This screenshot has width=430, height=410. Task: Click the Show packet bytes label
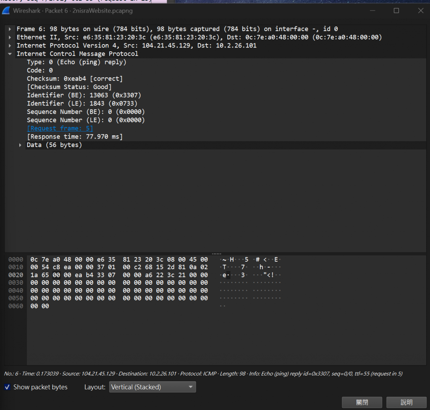[x=40, y=387]
